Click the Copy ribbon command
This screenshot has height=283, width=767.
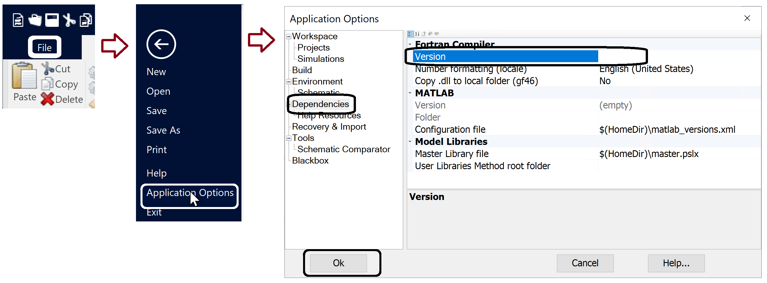60,84
